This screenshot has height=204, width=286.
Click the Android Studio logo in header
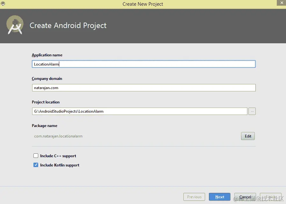(15, 25)
